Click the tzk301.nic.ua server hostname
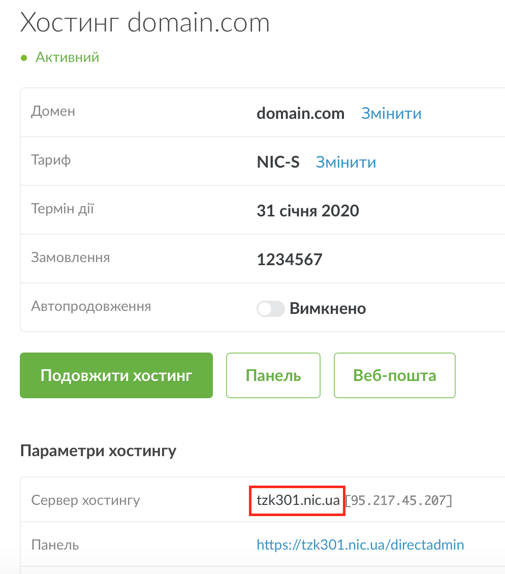The width and height of the screenshot is (505, 574). pyautogui.click(x=298, y=500)
